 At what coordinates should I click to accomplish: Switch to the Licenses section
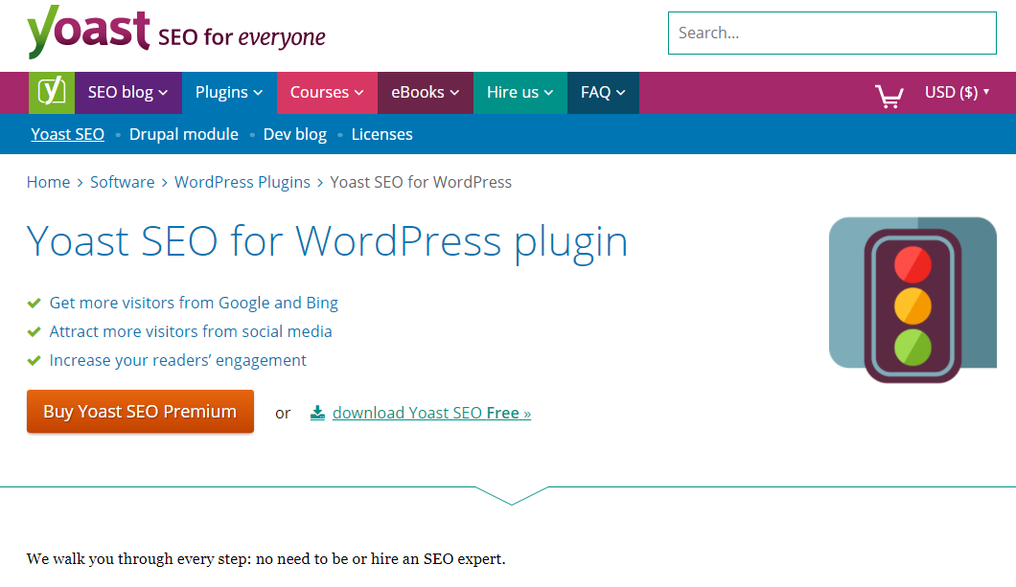point(381,134)
